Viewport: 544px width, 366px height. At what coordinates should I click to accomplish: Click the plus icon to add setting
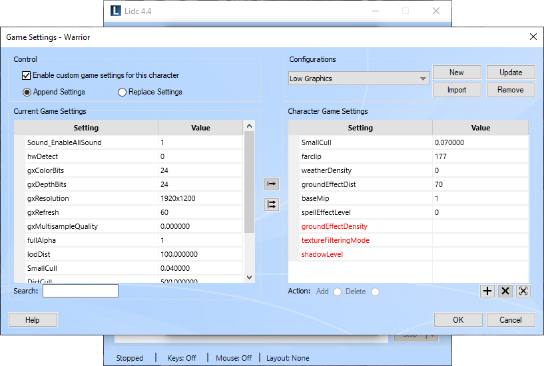[487, 291]
